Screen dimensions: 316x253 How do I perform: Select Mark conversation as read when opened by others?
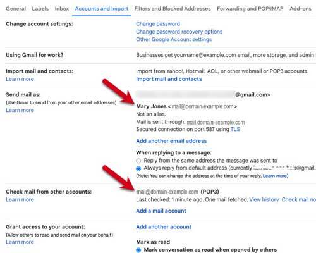pyautogui.click(x=138, y=250)
